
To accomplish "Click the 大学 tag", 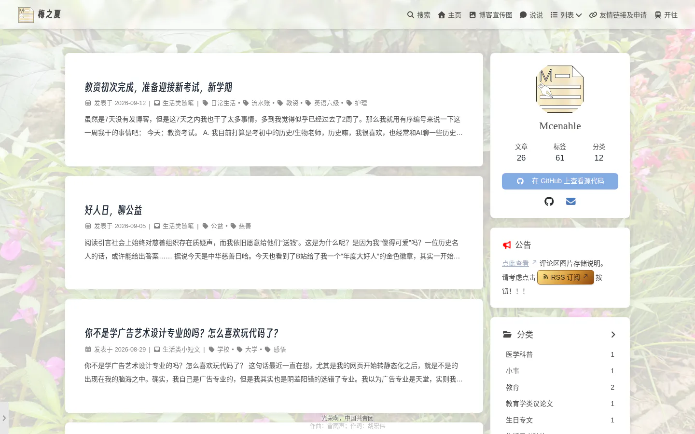I will pyautogui.click(x=251, y=350).
